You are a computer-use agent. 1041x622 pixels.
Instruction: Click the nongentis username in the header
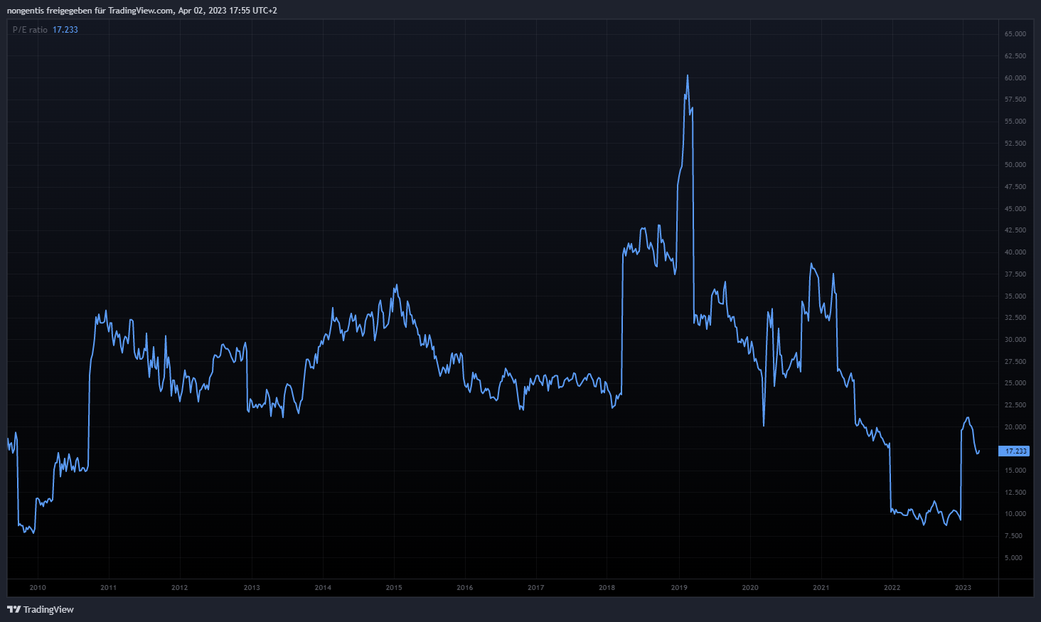click(25, 11)
